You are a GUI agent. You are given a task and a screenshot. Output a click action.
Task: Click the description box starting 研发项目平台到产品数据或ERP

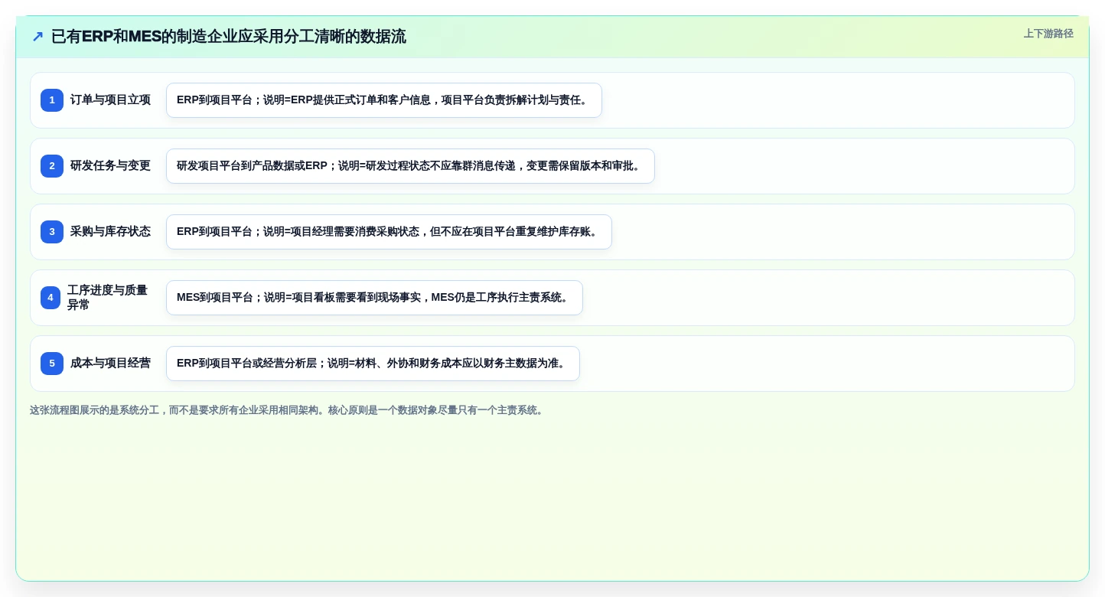(x=410, y=166)
